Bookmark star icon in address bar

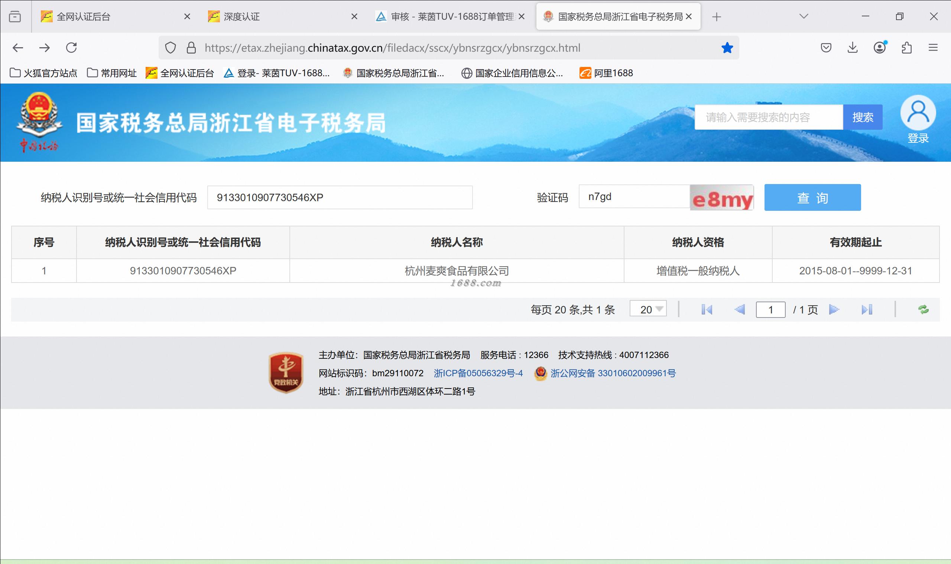pyautogui.click(x=727, y=48)
